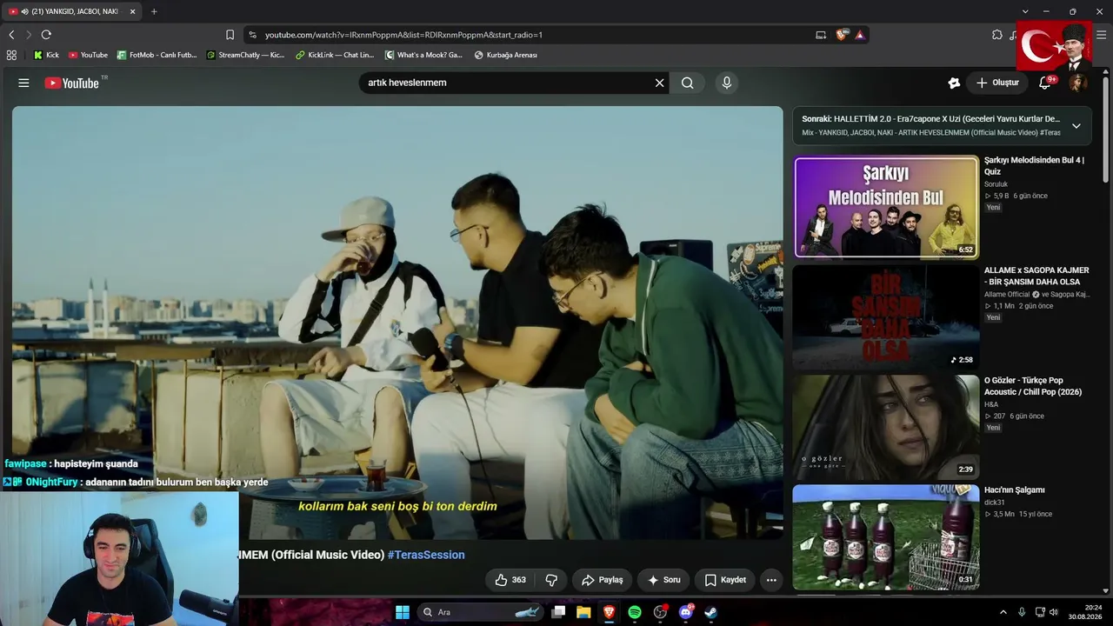Open Discord from the taskbar
The width and height of the screenshot is (1113, 626).
point(685,612)
